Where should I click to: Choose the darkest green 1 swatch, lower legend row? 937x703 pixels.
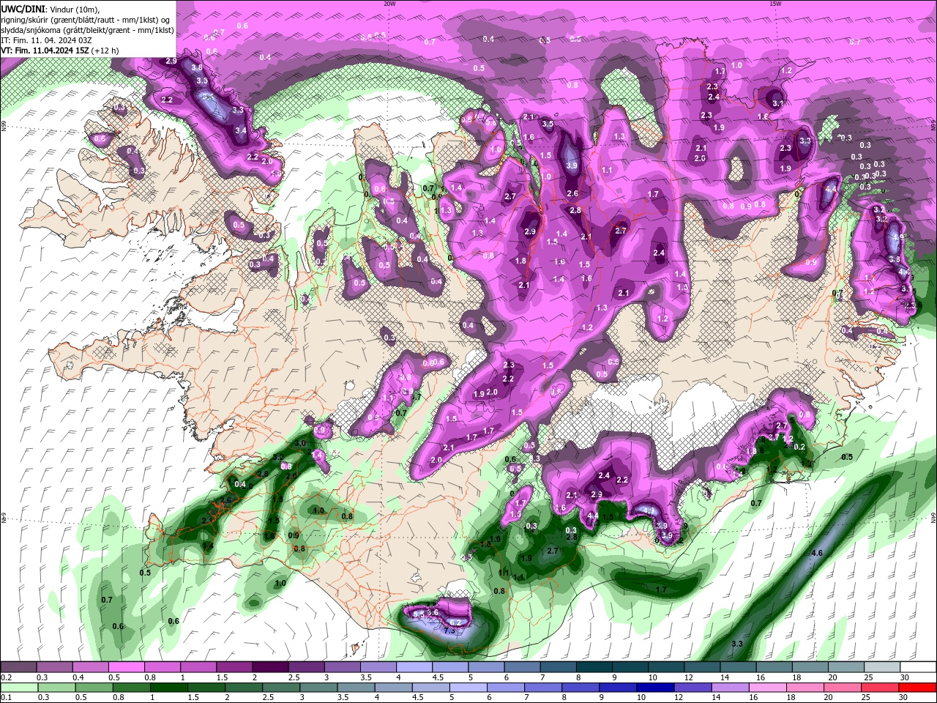pyautogui.click(x=168, y=688)
